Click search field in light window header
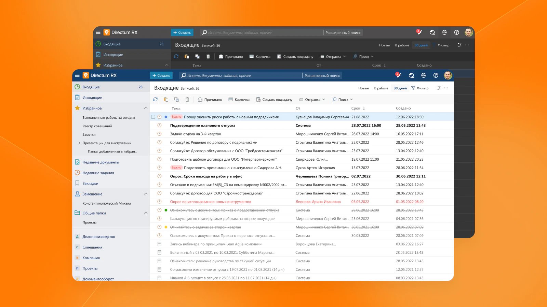Screen dimensions: 547x307 coord(241,76)
